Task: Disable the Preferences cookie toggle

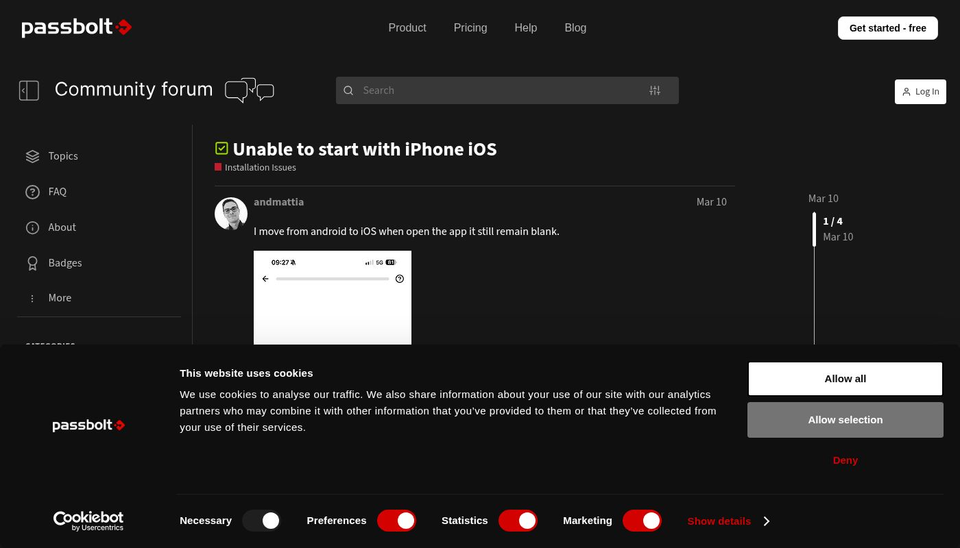Action: pos(396,521)
